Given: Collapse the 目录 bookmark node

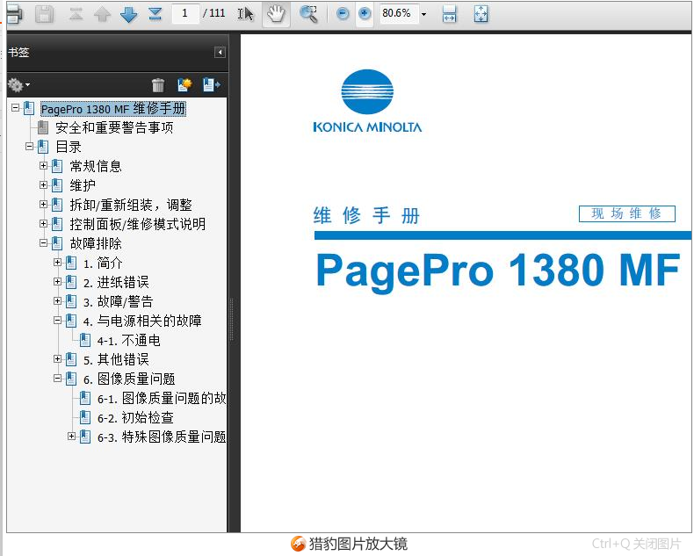Looking at the screenshot, I should pyautogui.click(x=30, y=146).
